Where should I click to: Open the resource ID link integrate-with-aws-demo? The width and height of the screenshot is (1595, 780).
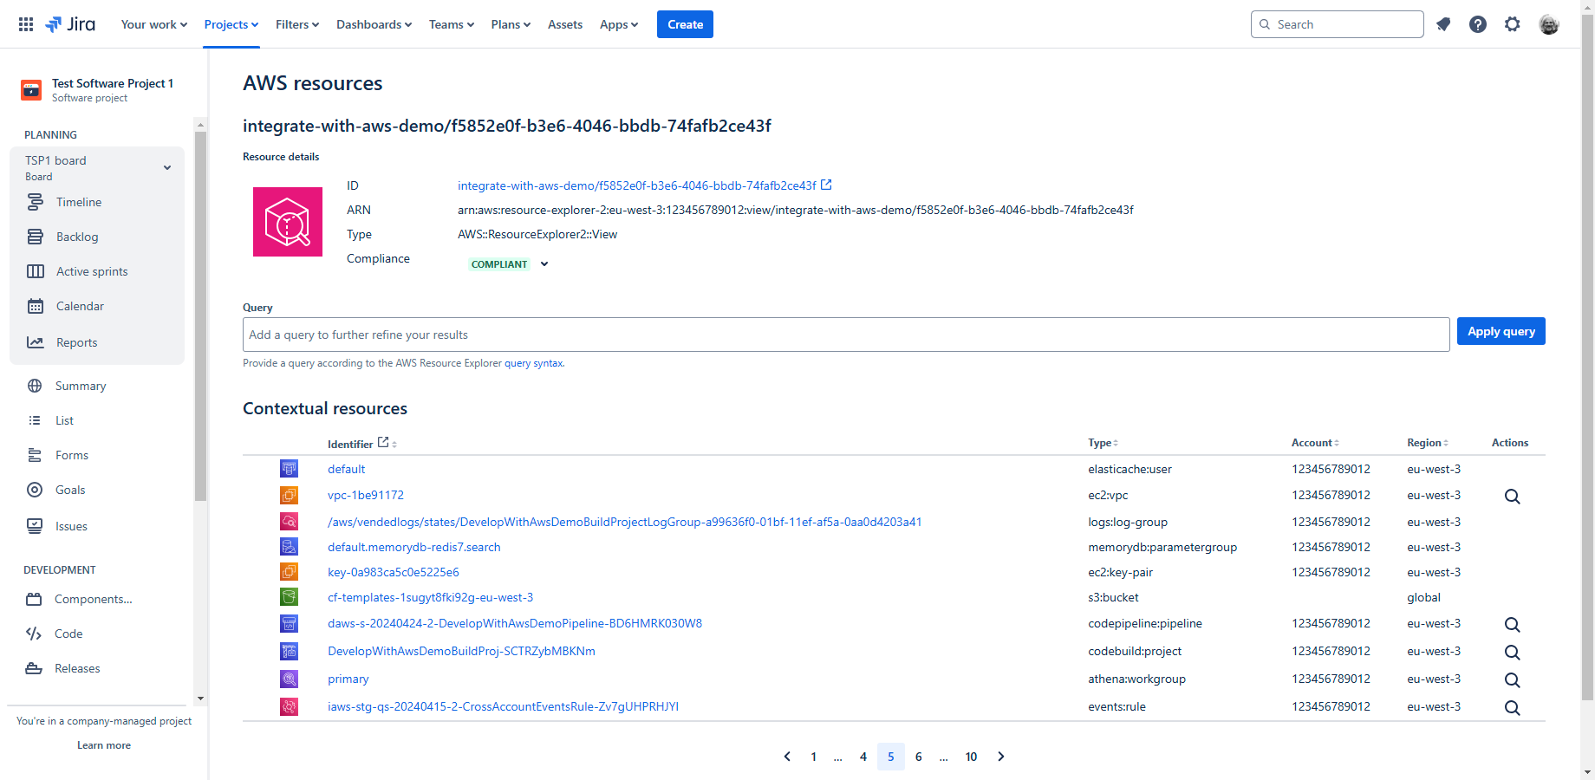[637, 185]
